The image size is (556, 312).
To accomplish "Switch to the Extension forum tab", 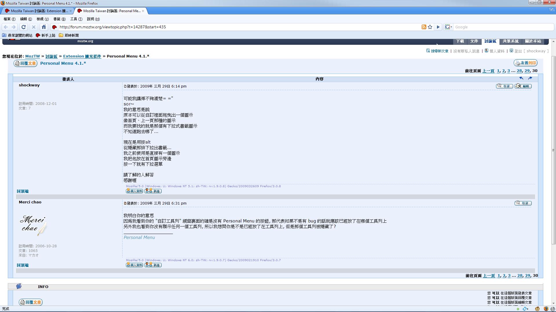I will click(x=38, y=11).
